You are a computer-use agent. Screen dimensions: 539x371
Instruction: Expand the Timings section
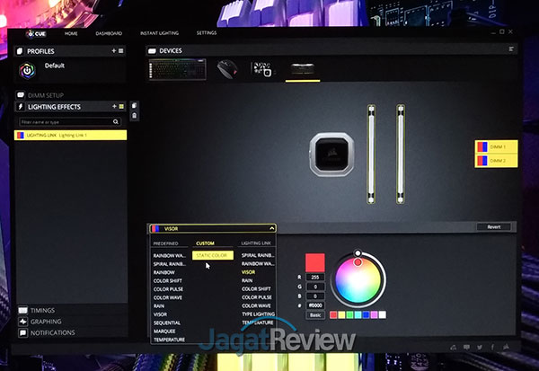(42, 310)
